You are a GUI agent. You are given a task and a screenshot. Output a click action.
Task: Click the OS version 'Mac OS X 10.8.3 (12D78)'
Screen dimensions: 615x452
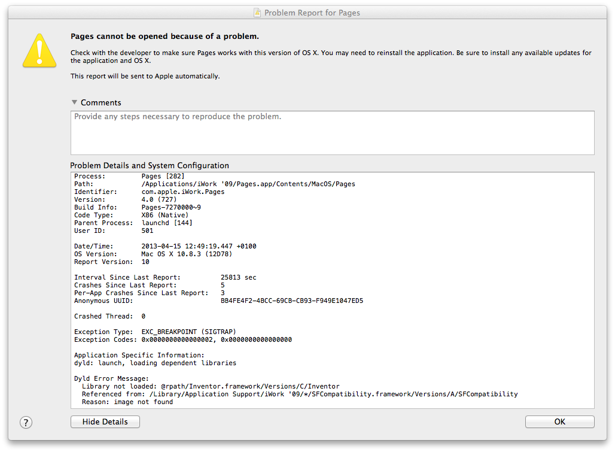click(187, 254)
